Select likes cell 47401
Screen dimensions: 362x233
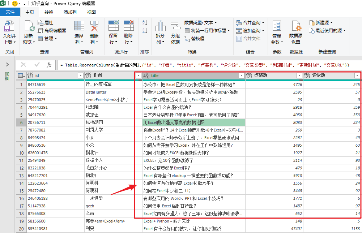point(274,229)
